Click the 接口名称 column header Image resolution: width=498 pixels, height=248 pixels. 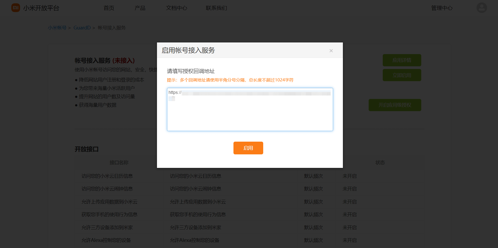click(x=119, y=163)
